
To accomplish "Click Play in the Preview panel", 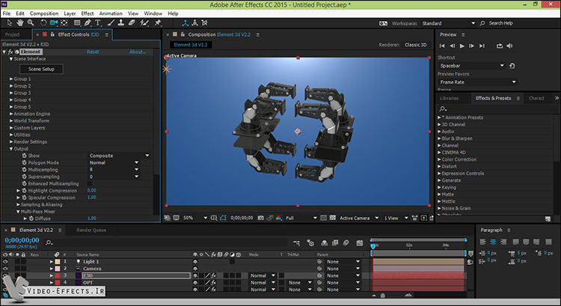I will coord(462,46).
